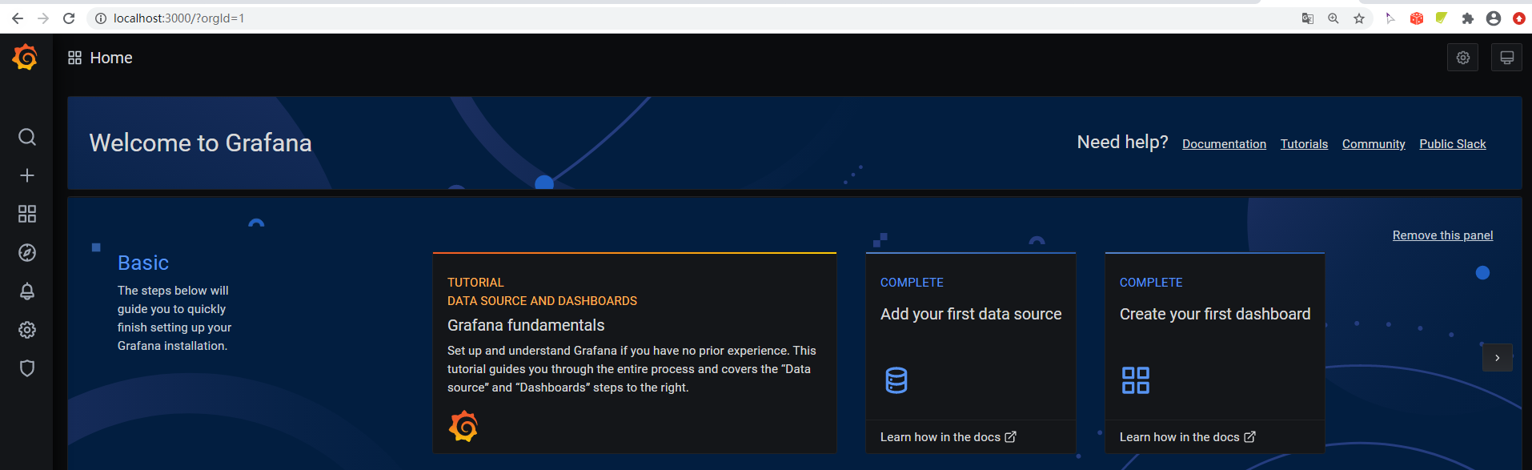
Task: Click Learn how in docs under data source
Action: [x=948, y=437]
